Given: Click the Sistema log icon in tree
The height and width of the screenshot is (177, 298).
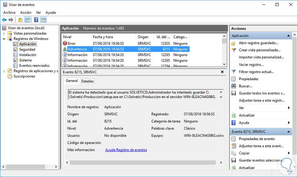Looking at the screenshot, I should click(16, 60).
